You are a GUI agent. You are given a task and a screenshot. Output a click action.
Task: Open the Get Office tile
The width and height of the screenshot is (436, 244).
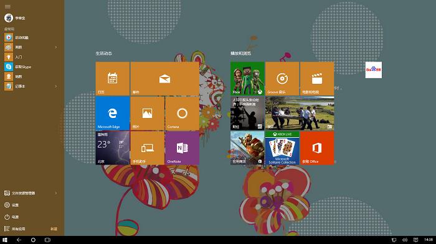pyautogui.click(x=317, y=148)
